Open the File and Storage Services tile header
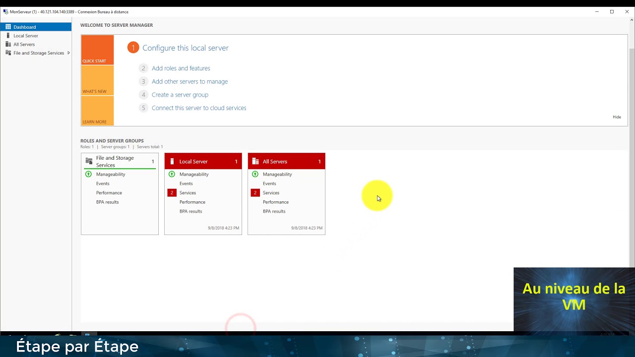The image size is (635, 357). click(x=120, y=161)
